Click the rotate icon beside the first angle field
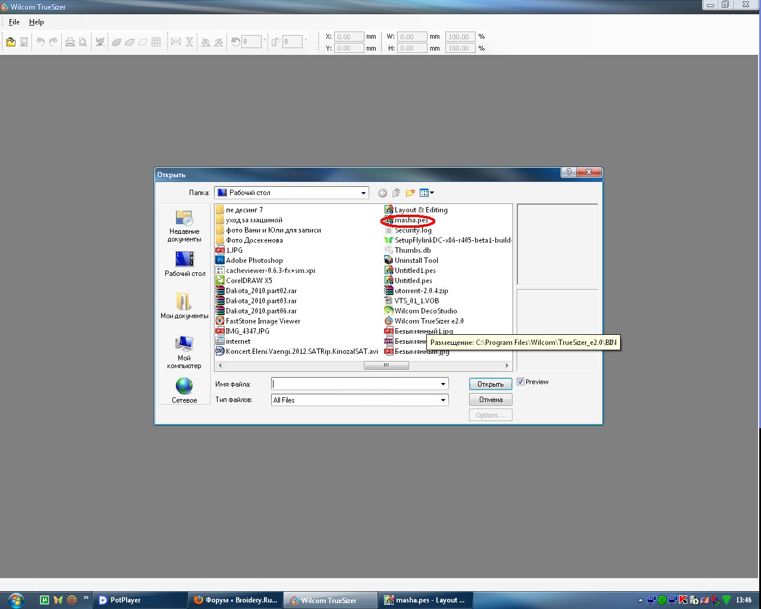Viewport: 761px width, 609px height. click(235, 42)
